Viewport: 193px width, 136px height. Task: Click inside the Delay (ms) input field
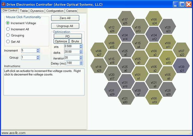pyautogui.click(x=73, y=63)
